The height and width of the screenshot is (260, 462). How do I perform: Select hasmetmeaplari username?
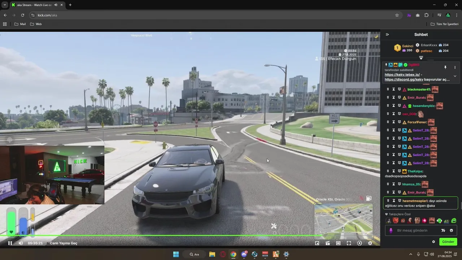[x=415, y=201]
